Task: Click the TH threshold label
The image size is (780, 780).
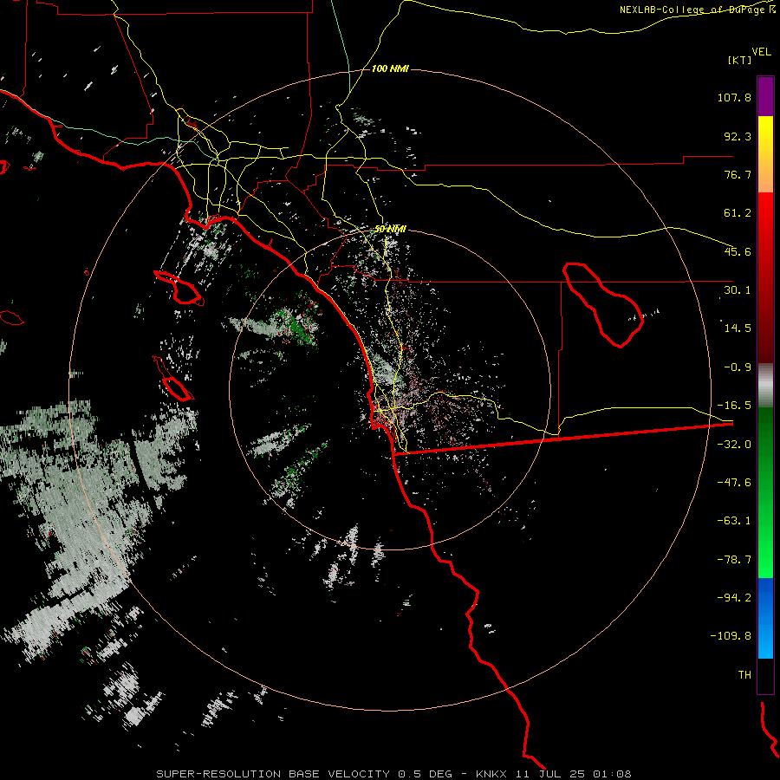Action: [x=744, y=675]
